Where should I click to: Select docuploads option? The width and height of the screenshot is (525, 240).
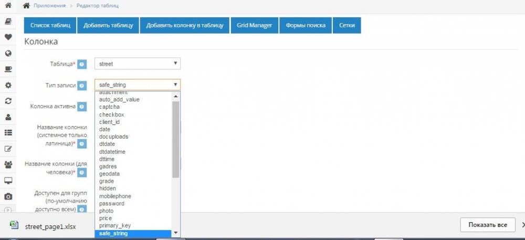(x=133, y=137)
